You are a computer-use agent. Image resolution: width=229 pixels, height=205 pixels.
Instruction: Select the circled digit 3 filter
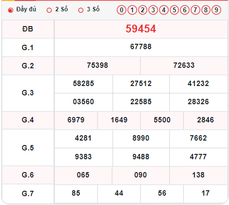click(x=153, y=10)
